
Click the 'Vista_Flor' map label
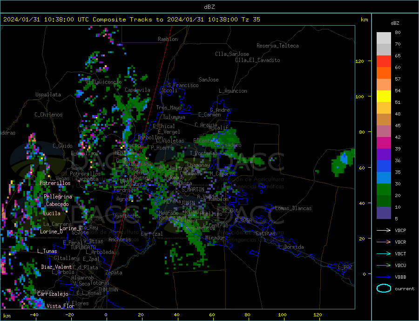[x=61, y=306]
